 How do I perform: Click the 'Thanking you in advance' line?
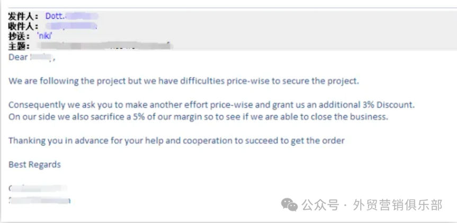click(176, 140)
